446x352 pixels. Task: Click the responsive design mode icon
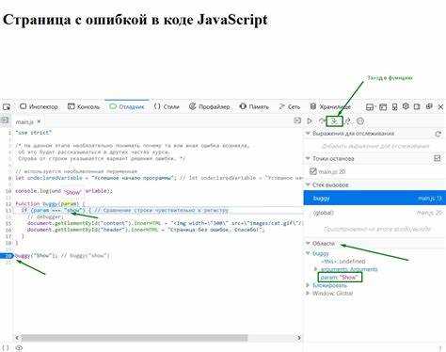click(x=394, y=107)
